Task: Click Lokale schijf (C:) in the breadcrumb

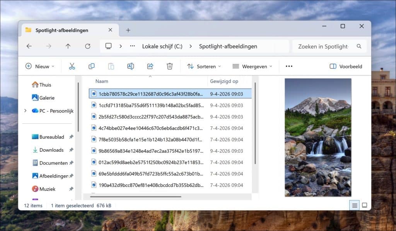Action: click(163, 46)
